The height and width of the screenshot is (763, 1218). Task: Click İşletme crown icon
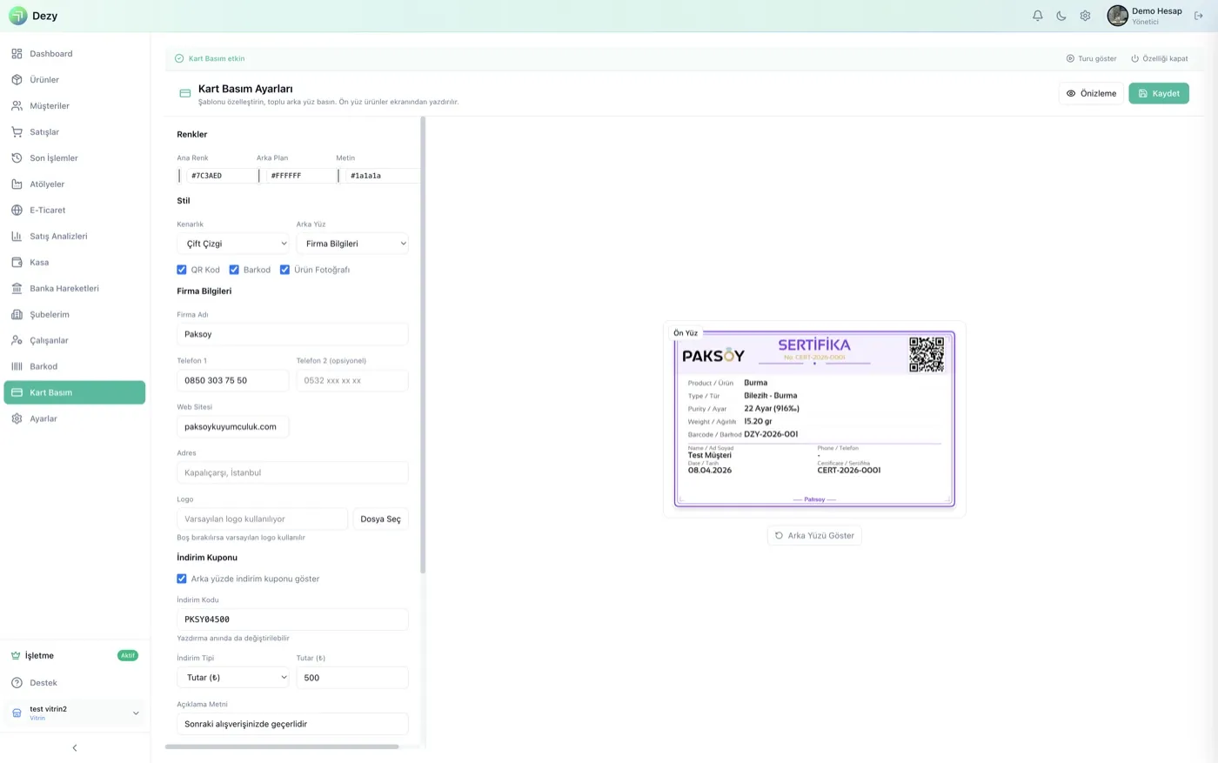16,656
